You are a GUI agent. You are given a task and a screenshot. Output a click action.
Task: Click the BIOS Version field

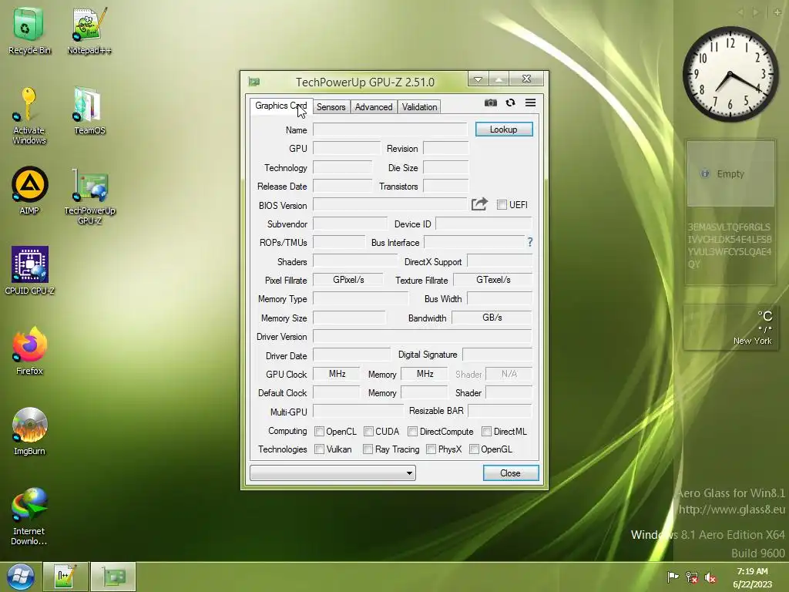(x=390, y=204)
